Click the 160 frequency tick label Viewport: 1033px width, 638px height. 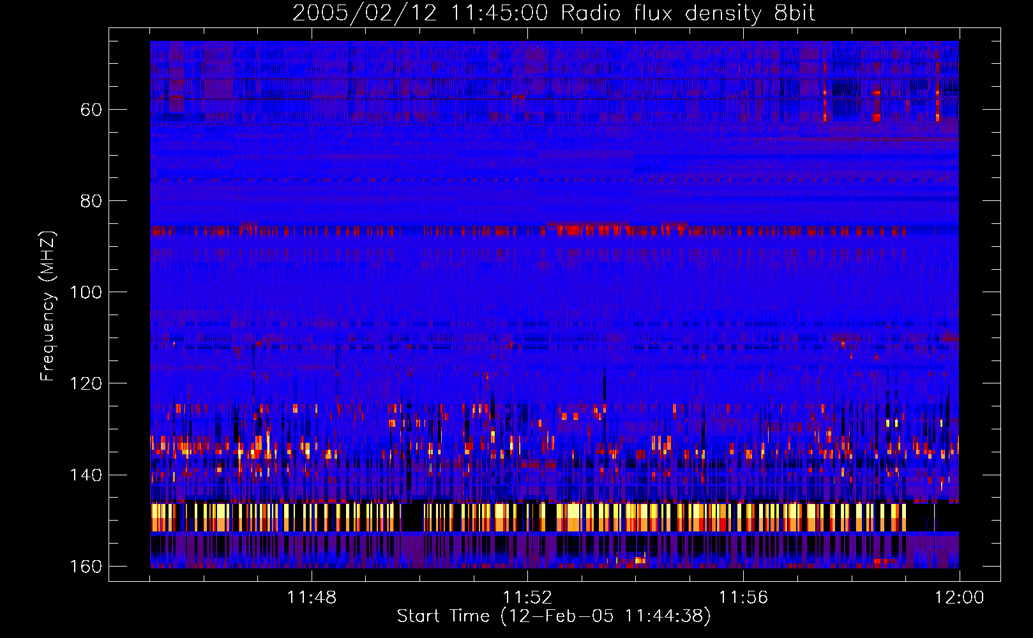pyautogui.click(x=86, y=567)
